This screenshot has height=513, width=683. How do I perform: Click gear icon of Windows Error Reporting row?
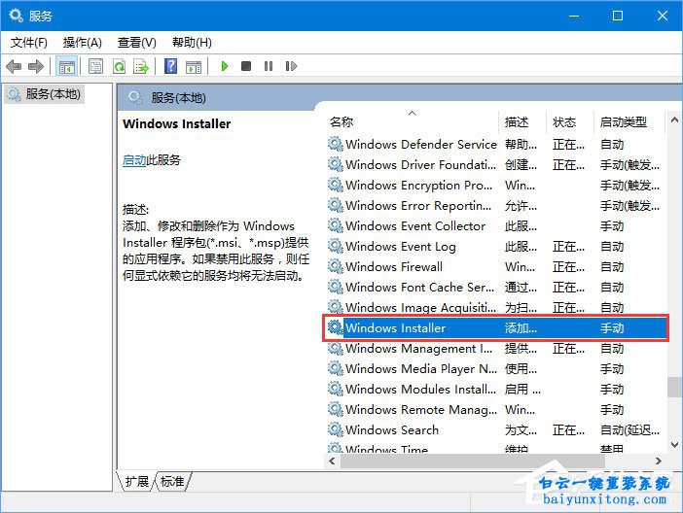(336, 204)
